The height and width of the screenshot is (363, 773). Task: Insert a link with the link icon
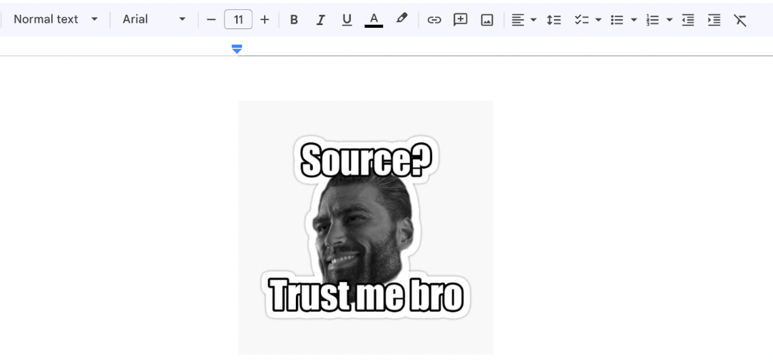tap(434, 20)
